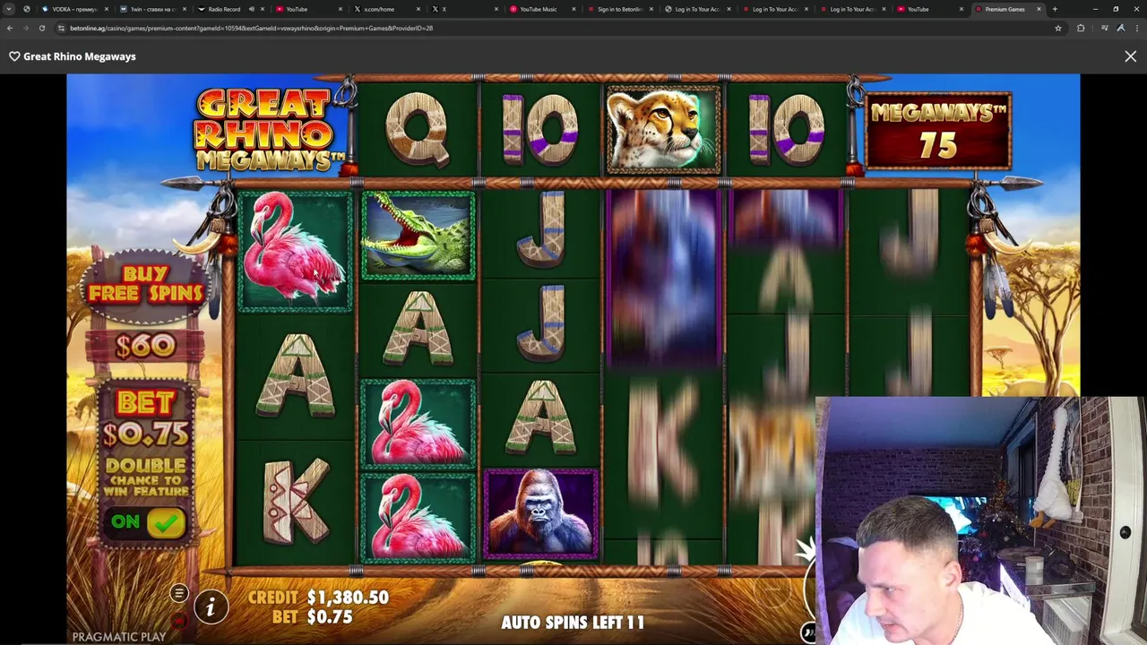This screenshot has height=645, width=1147.
Task: Add Great Rhino Megaways to favorites heart
Action: point(14,56)
